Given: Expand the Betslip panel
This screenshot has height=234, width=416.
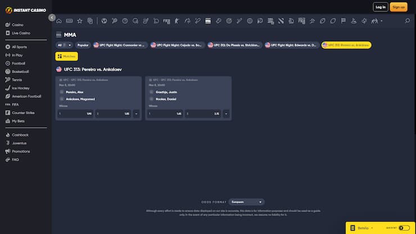Looking at the screenshot, I should pos(364,228).
